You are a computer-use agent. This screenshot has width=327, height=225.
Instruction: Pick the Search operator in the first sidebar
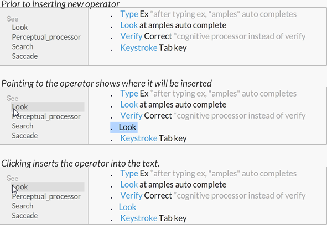[23, 46]
